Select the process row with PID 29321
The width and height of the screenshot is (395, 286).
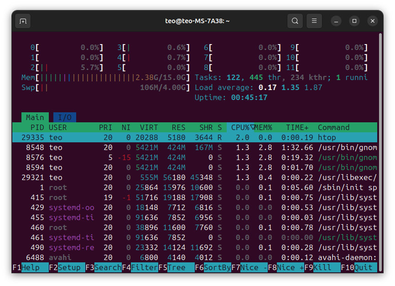[195, 177]
